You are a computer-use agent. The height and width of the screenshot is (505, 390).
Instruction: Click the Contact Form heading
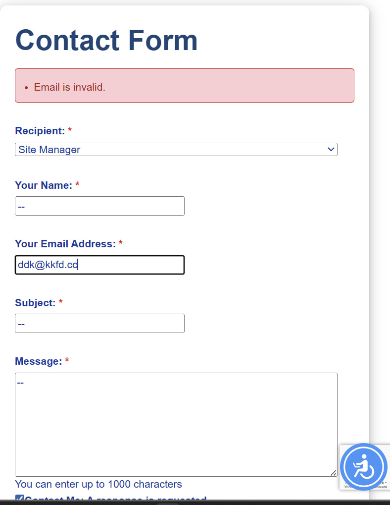(x=107, y=40)
